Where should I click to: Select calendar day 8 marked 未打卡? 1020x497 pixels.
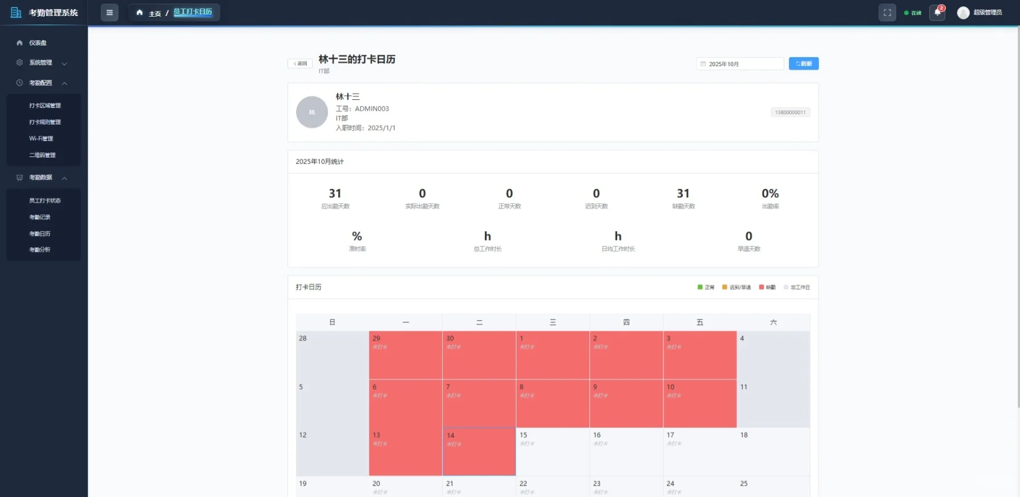coord(553,403)
